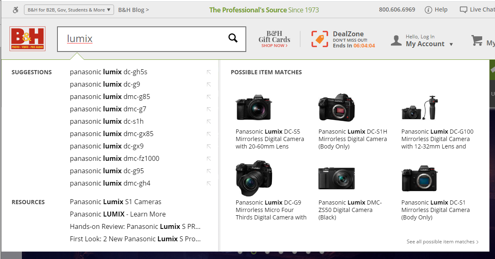This screenshot has width=495, height=259.
Task: Expand the My Account dropdown arrow
Action: click(x=451, y=45)
